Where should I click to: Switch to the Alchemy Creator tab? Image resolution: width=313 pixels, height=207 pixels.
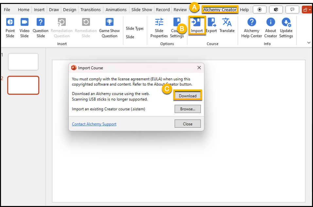tap(220, 10)
